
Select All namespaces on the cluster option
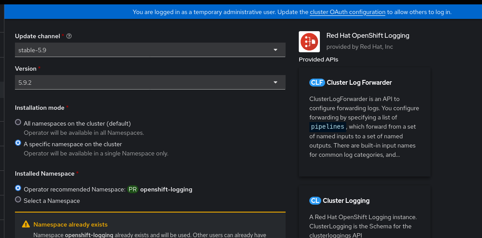(18, 122)
